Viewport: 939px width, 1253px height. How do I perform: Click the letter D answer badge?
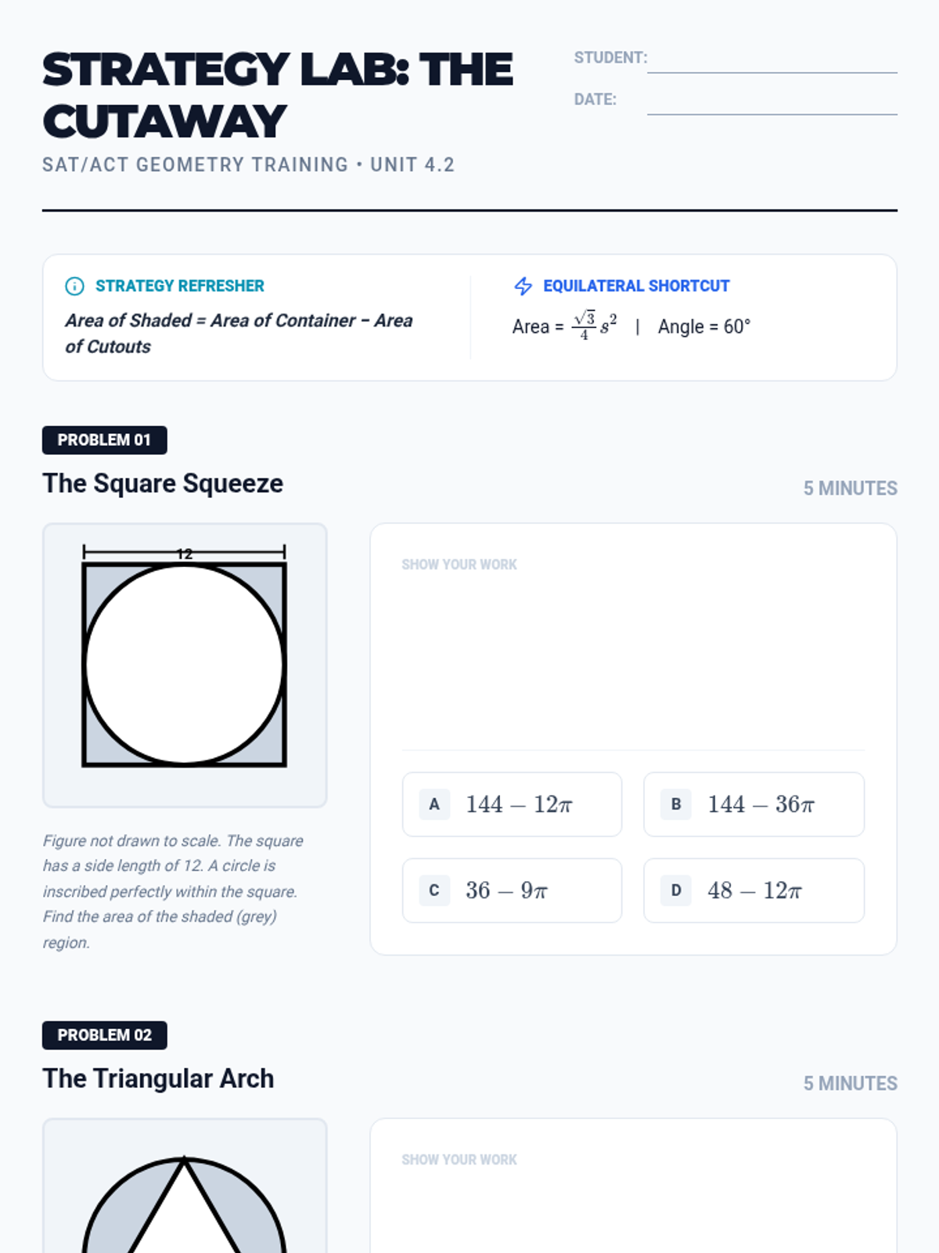(676, 890)
